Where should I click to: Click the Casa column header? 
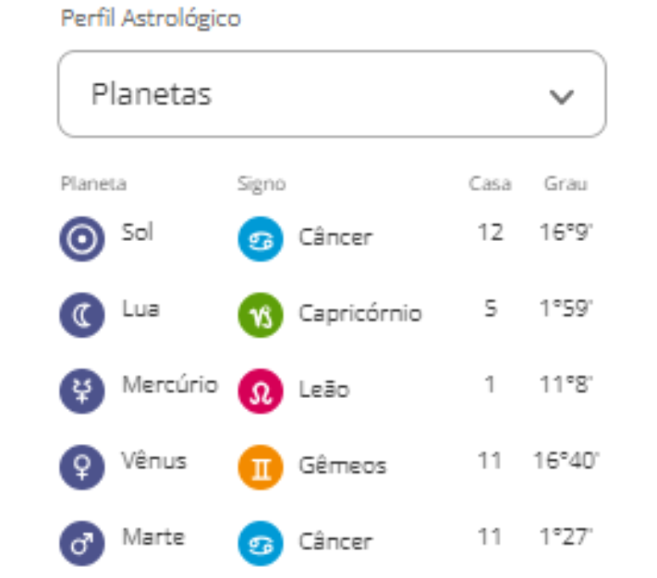[490, 183]
